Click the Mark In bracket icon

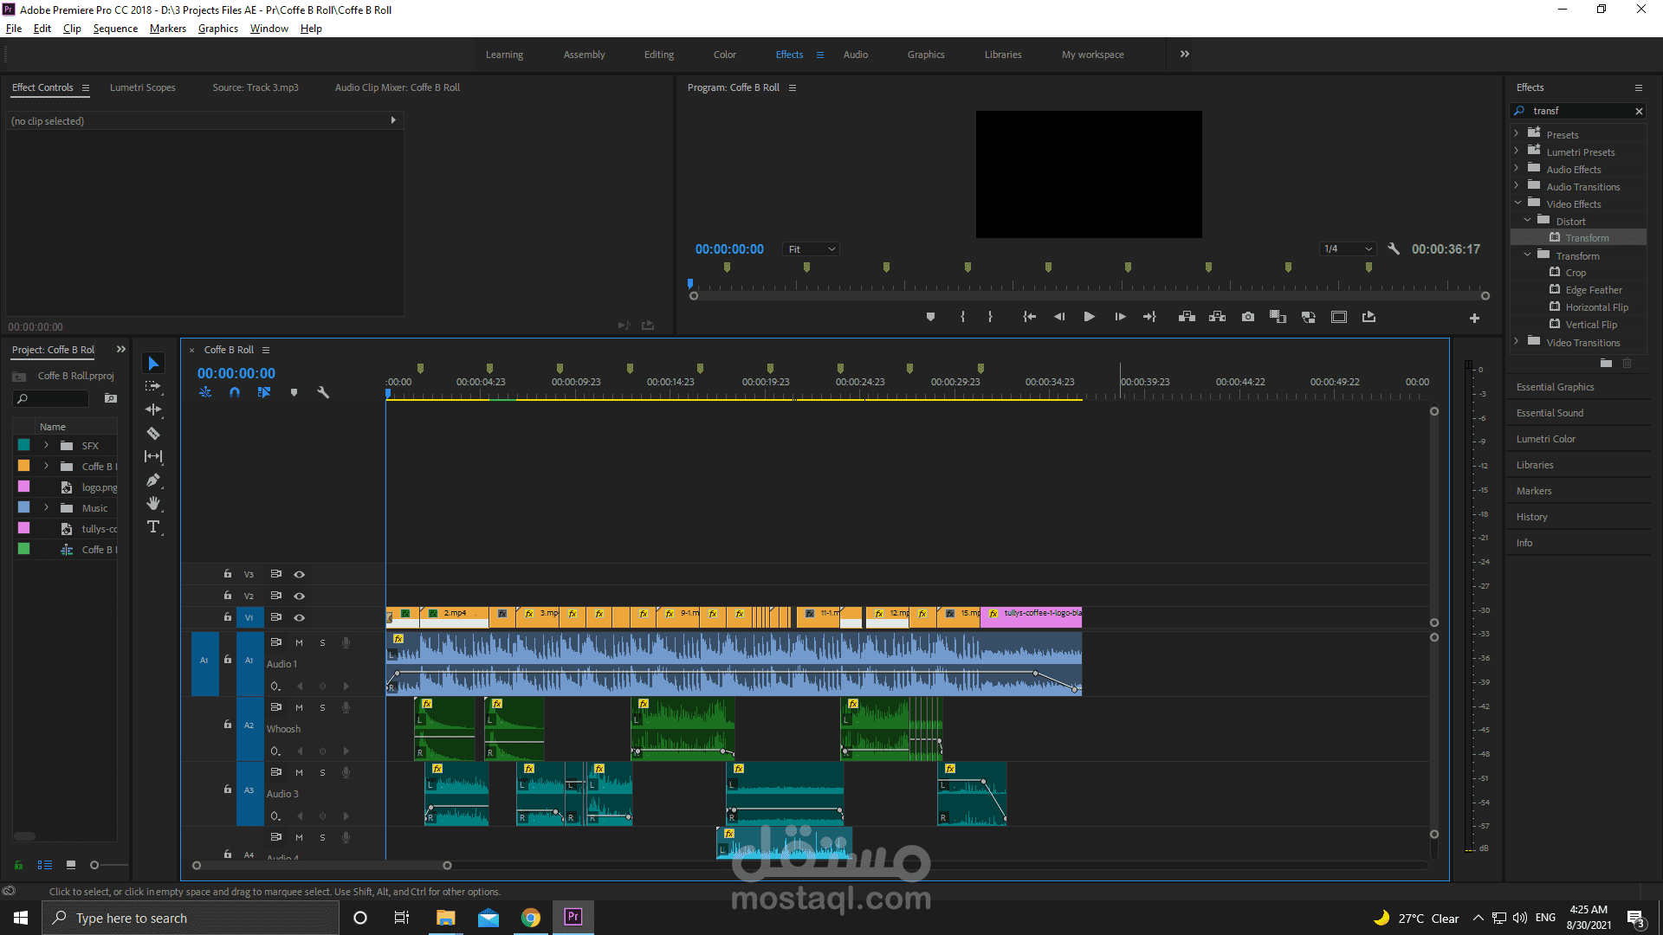point(962,317)
